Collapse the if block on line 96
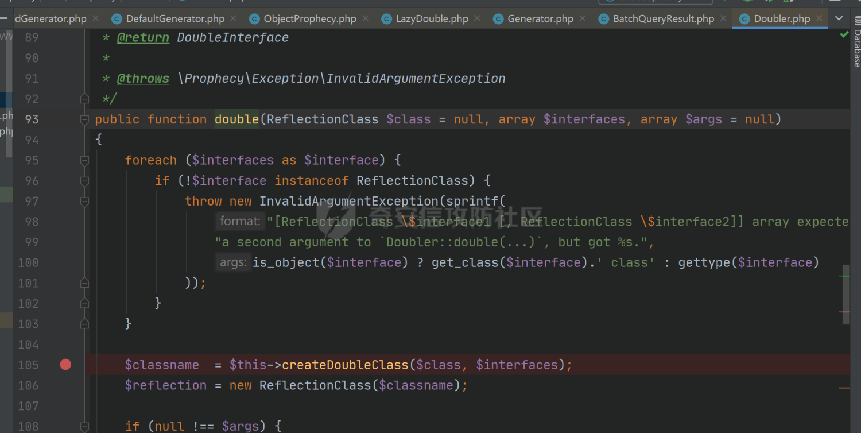The height and width of the screenshot is (433, 861). tap(84, 181)
